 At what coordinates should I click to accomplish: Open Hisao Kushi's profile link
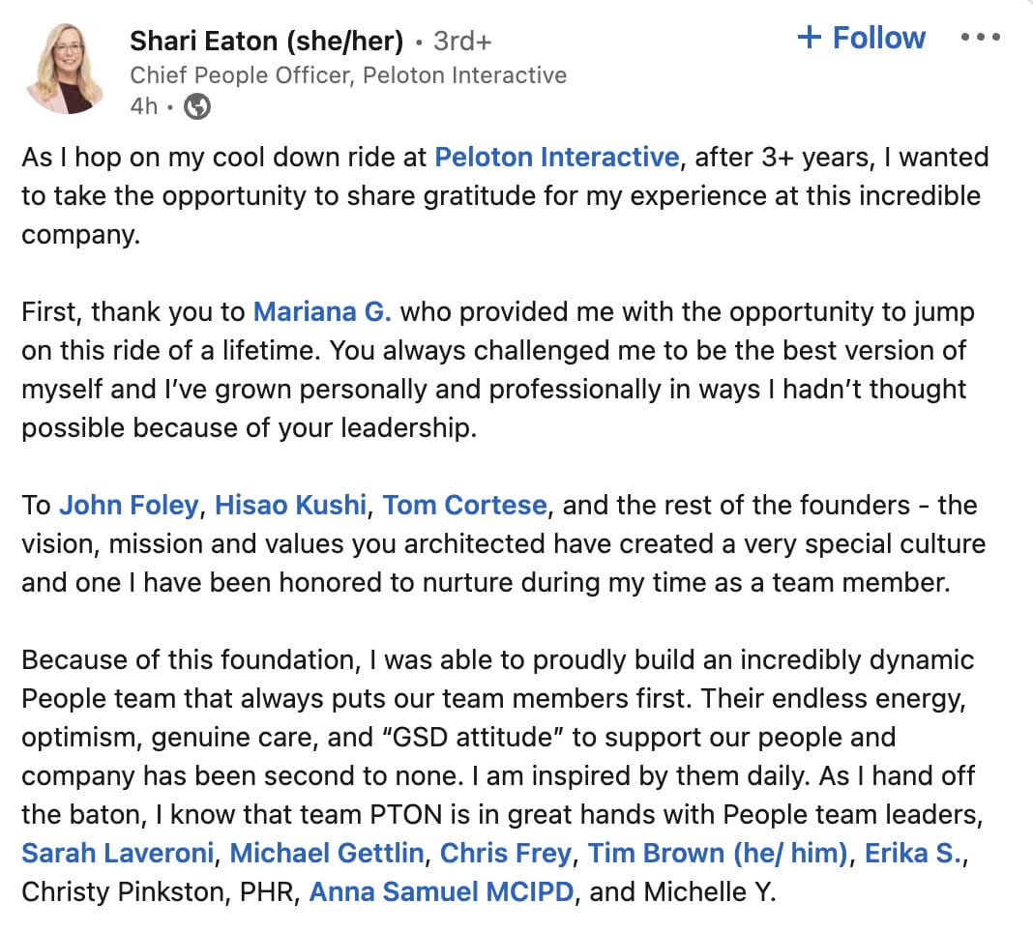290,506
